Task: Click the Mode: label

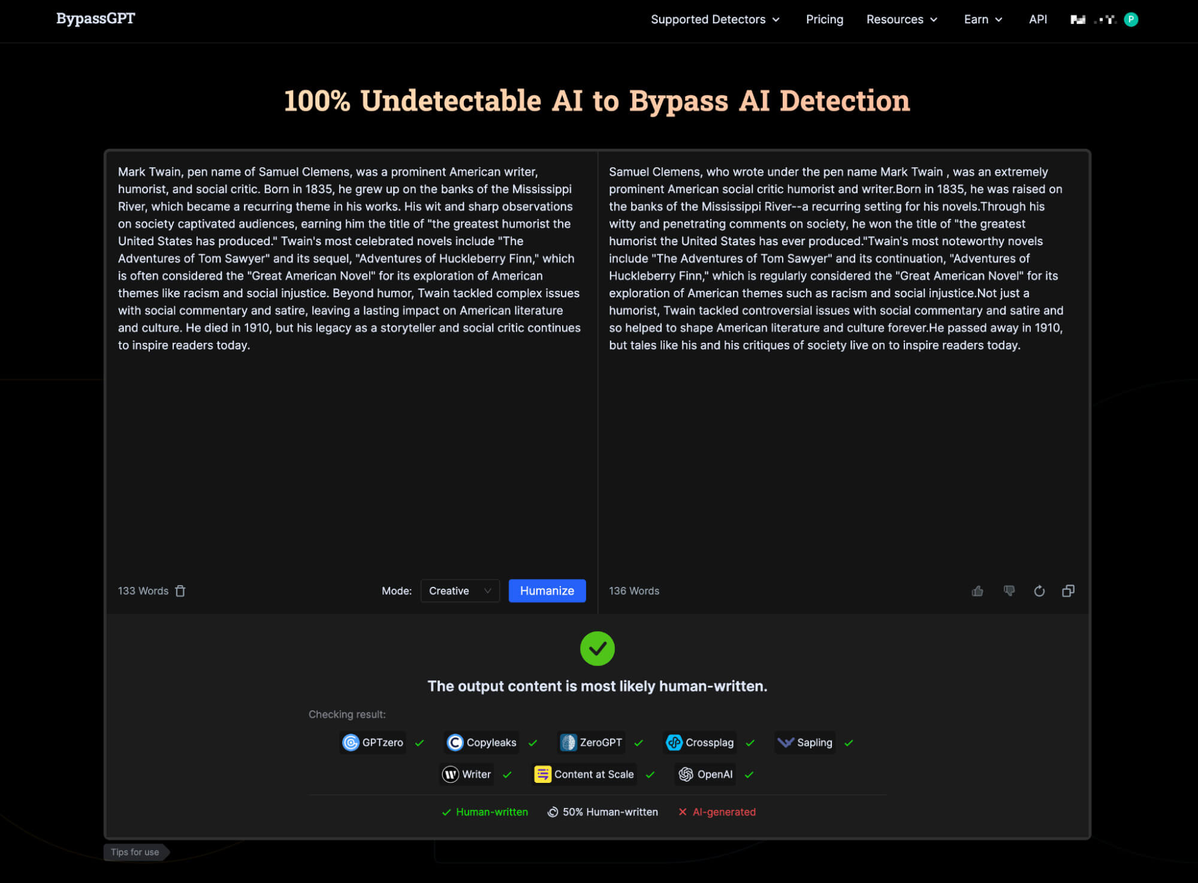Action: click(397, 590)
